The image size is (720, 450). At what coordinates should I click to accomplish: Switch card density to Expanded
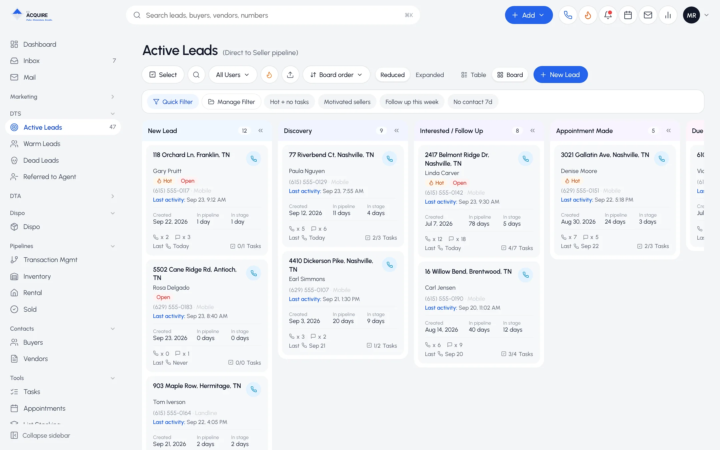(x=429, y=75)
